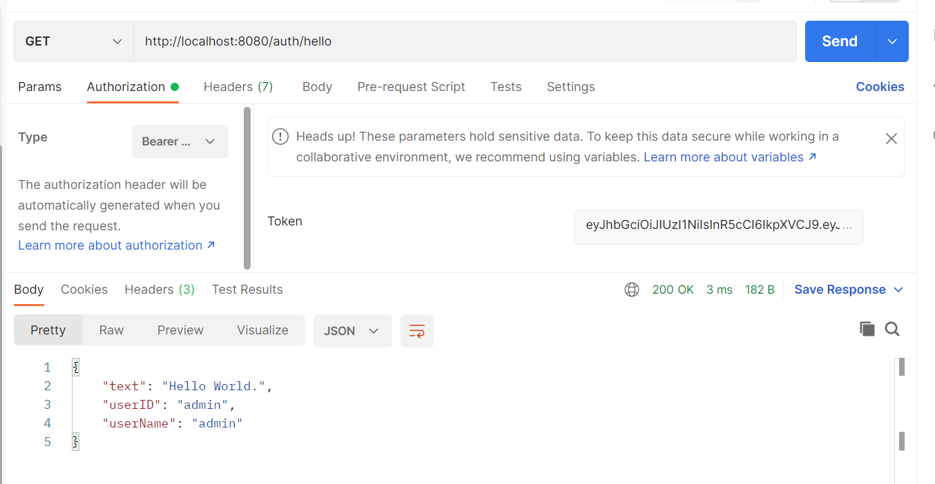
Task: Open the request Settings tab
Action: (x=571, y=87)
